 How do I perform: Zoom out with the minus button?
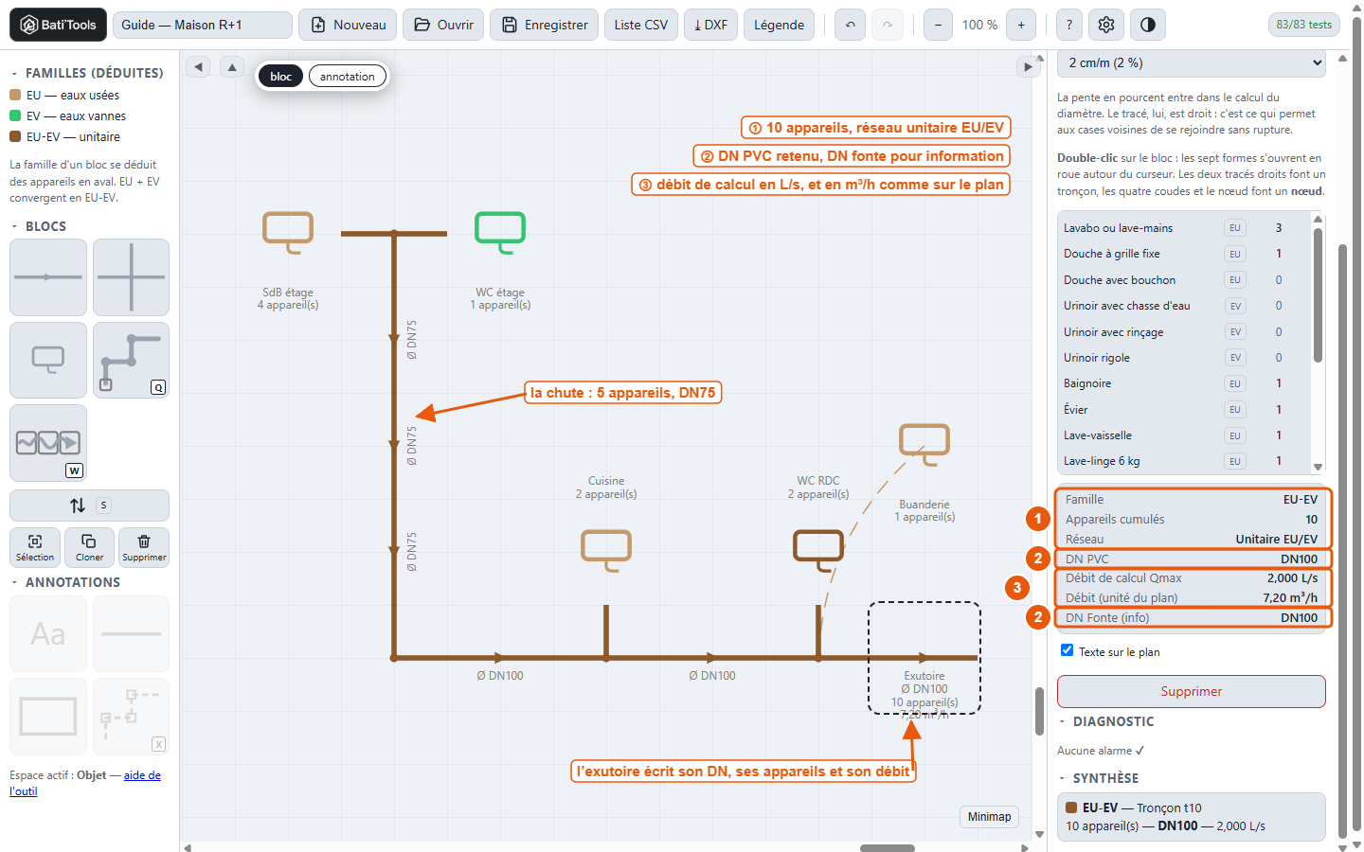coord(938,25)
